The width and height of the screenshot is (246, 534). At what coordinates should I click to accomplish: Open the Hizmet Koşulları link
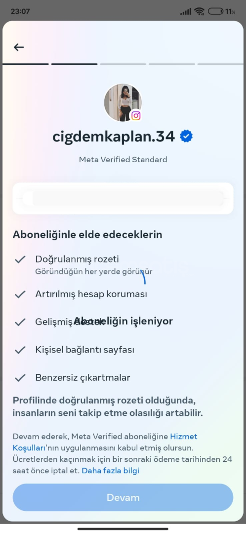105,442
